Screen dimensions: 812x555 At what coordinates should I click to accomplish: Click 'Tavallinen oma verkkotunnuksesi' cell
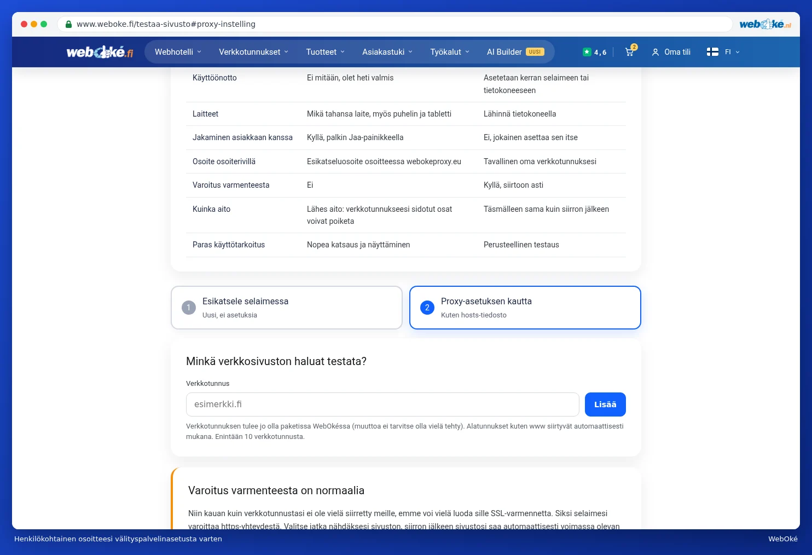coord(540,161)
